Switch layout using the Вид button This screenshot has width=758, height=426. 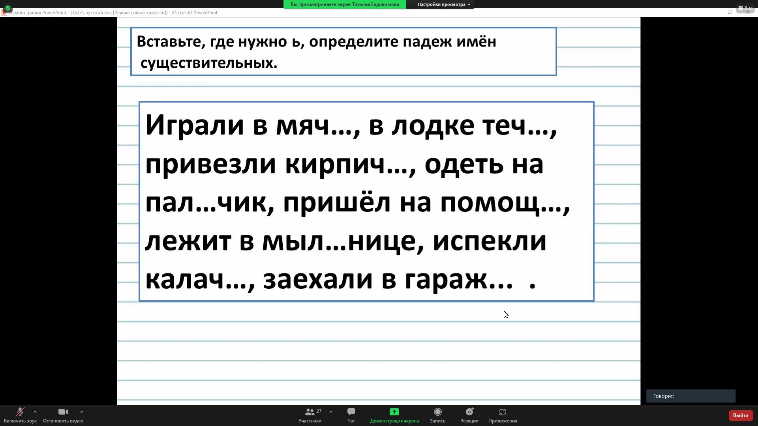point(745,8)
